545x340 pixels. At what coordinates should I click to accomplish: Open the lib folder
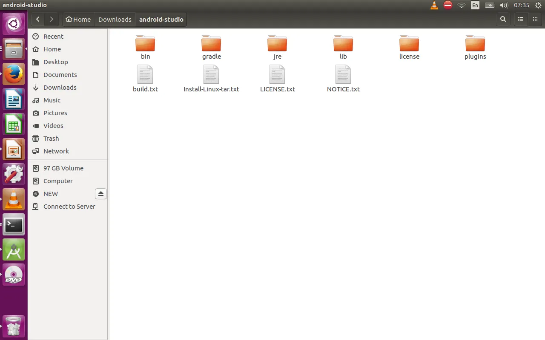[x=343, y=43]
